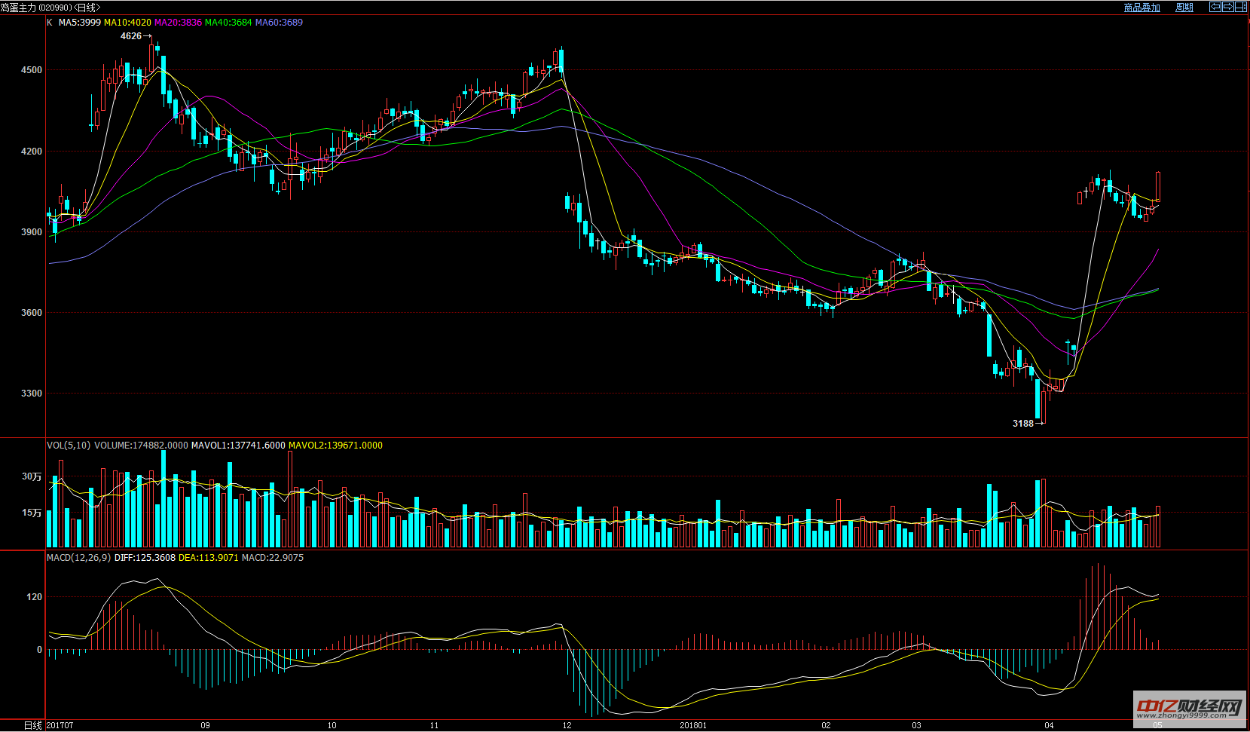Select the green MA40:3684 indicator label
This screenshot has height=732, width=1250.
pos(228,23)
